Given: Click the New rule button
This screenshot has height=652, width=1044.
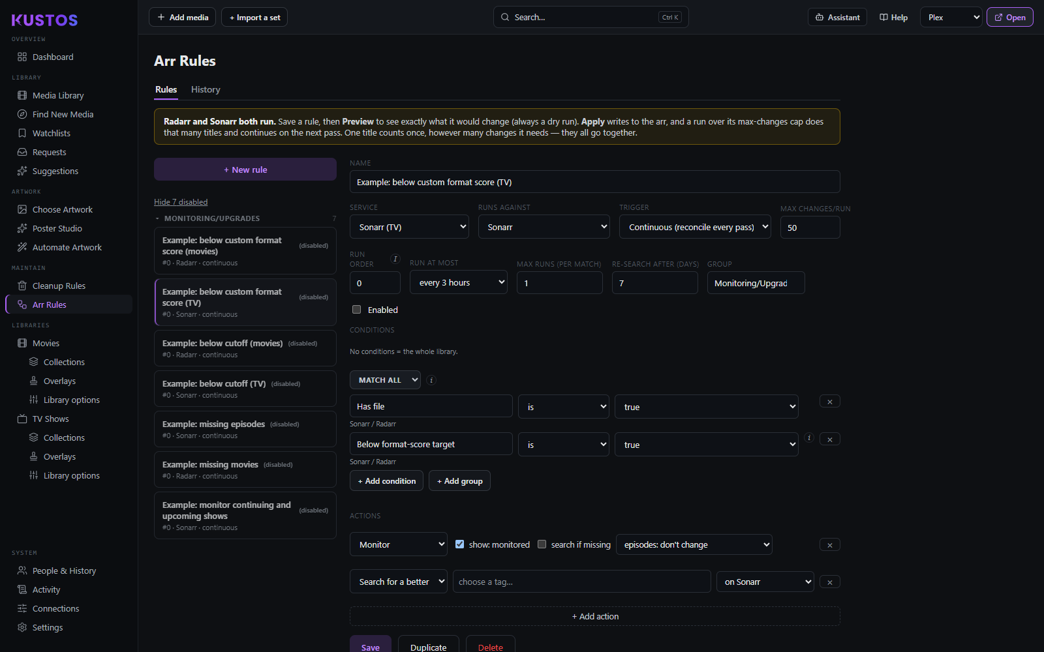Looking at the screenshot, I should coord(245,170).
